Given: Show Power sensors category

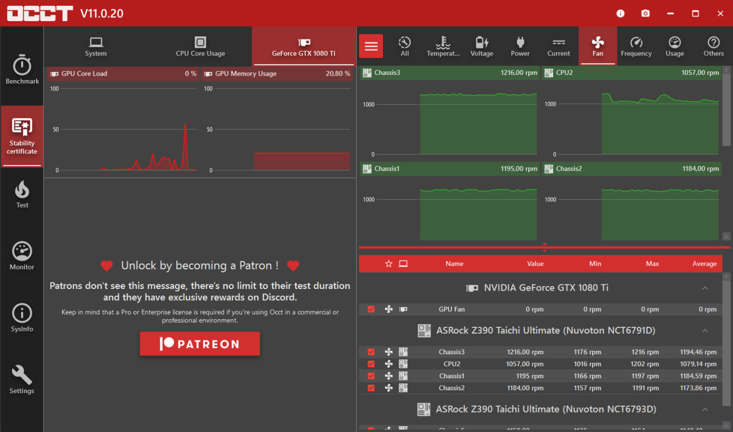Looking at the screenshot, I should (520, 46).
